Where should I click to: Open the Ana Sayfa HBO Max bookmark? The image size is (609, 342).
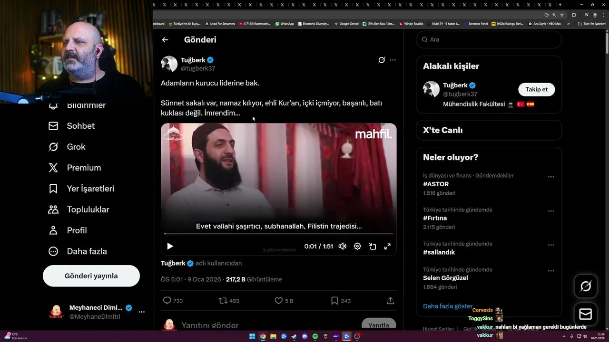(545, 23)
